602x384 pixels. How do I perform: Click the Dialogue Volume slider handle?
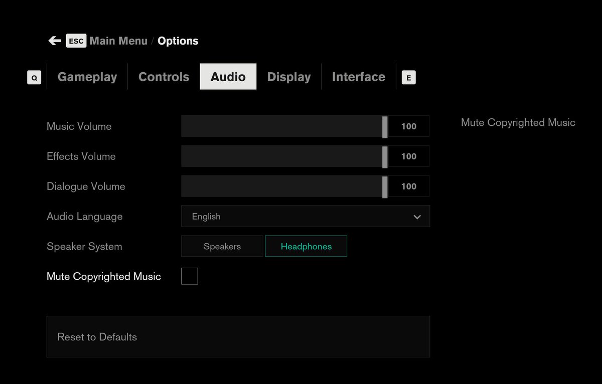pos(385,186)
